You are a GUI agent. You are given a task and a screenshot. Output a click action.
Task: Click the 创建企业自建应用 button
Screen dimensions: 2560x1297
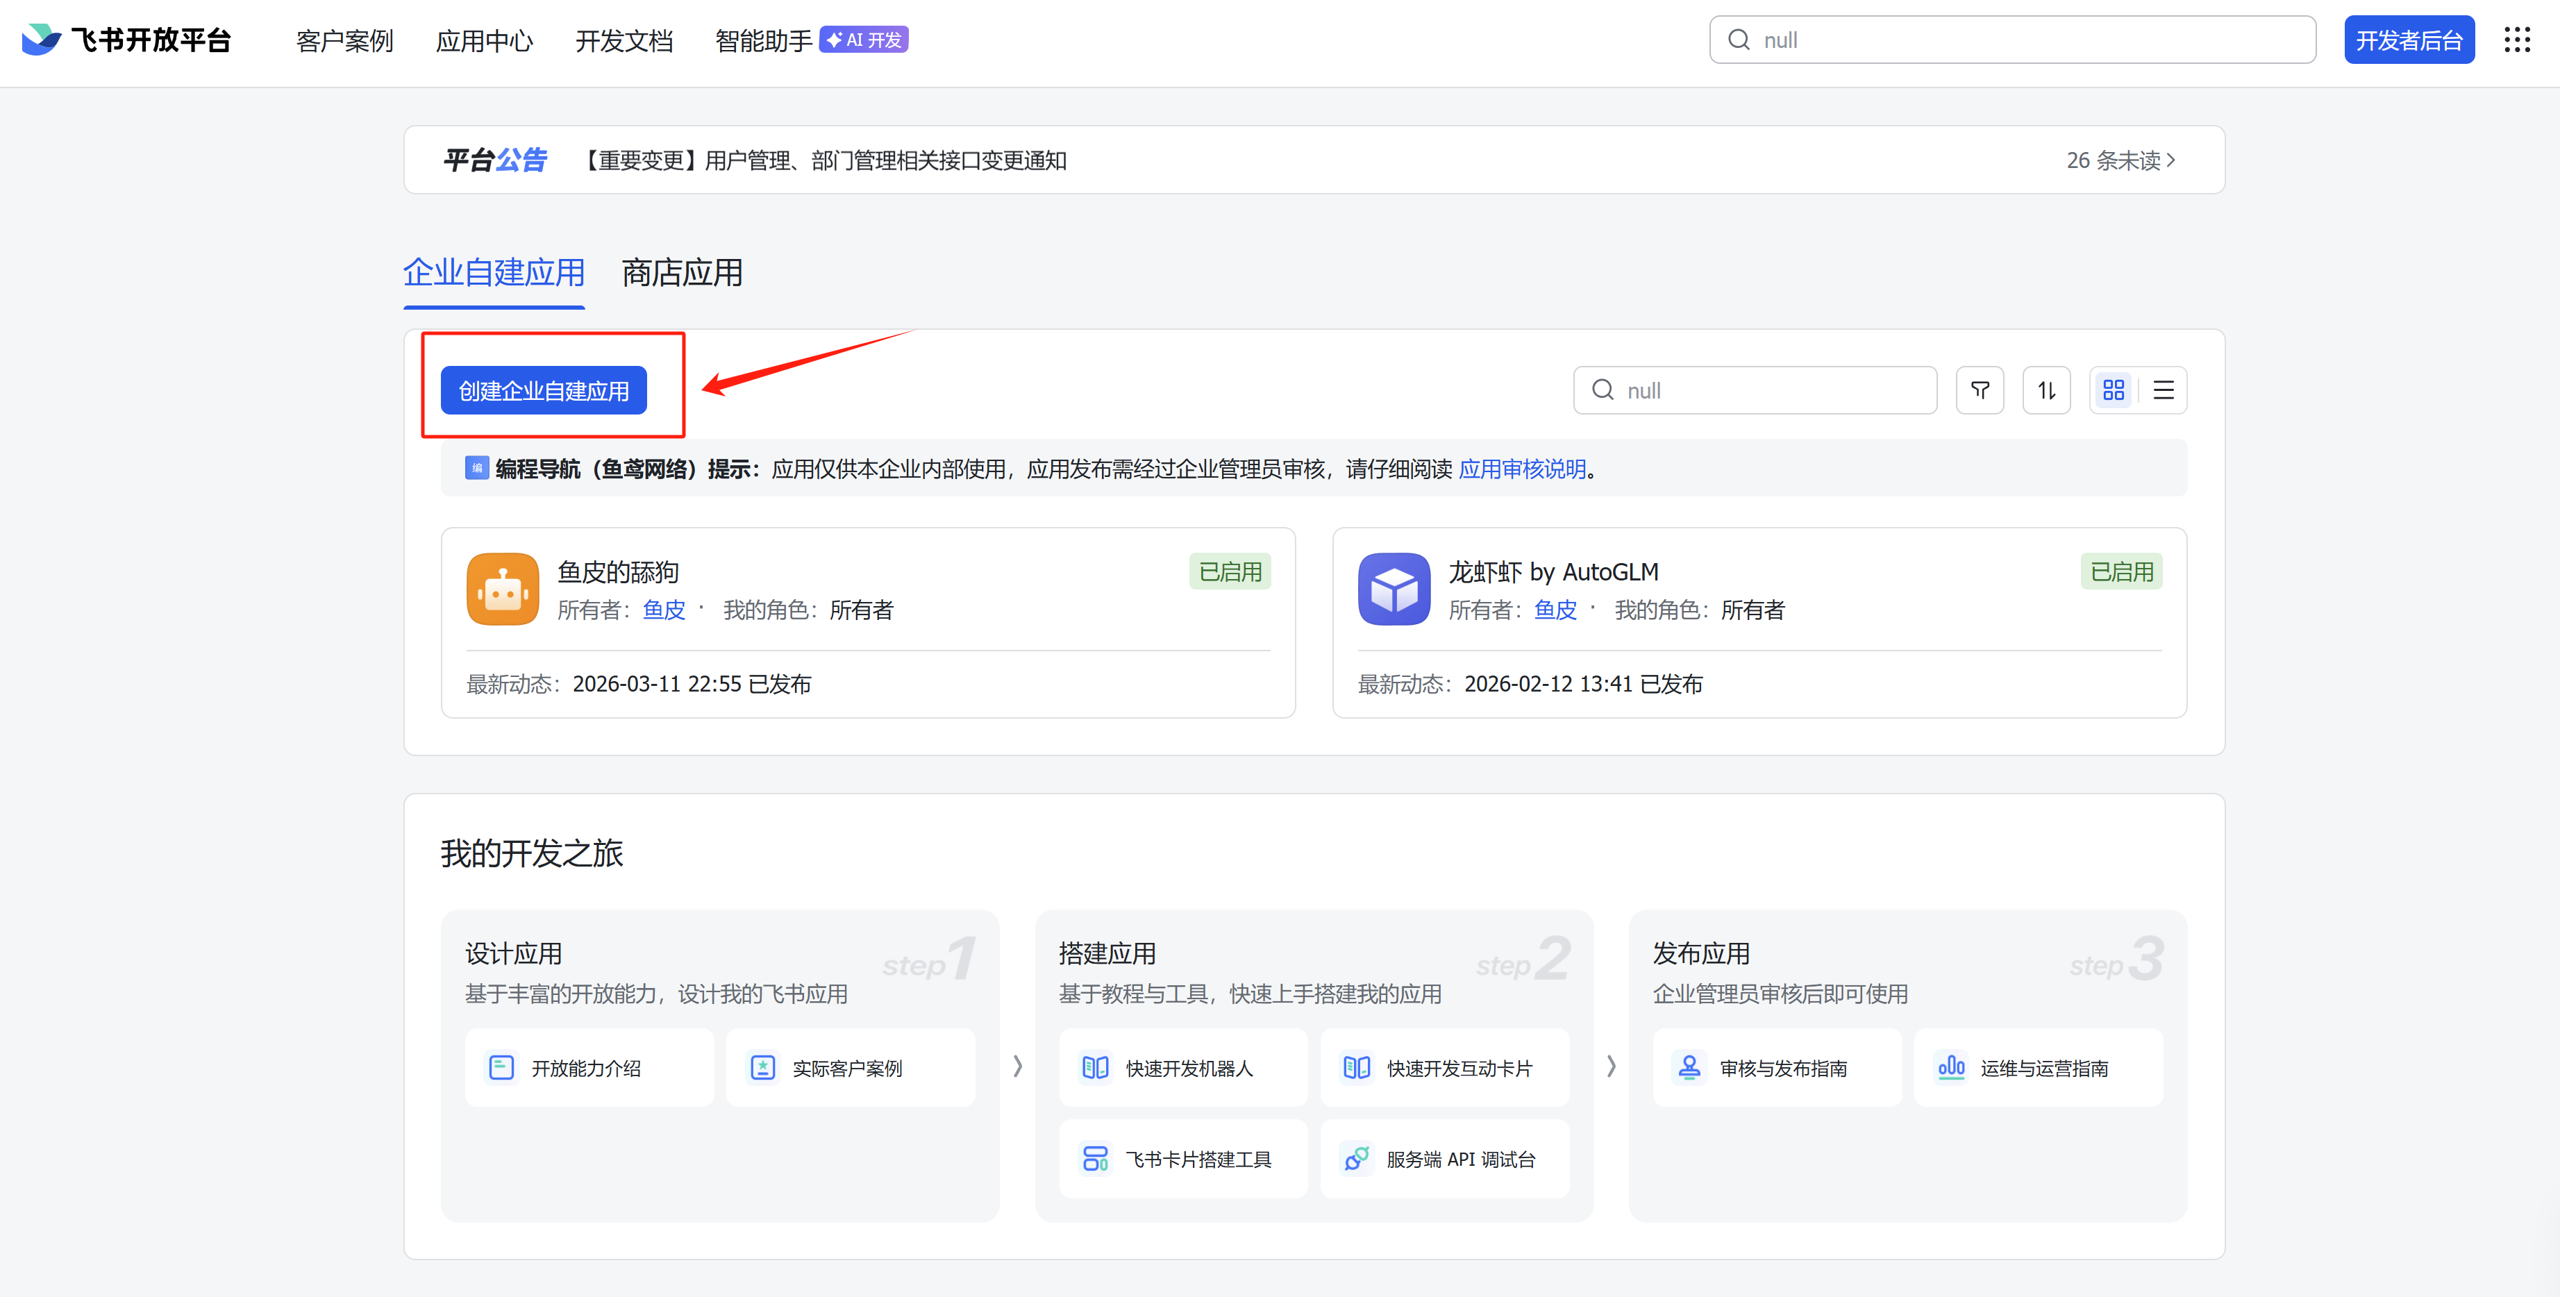pos(544,391)
